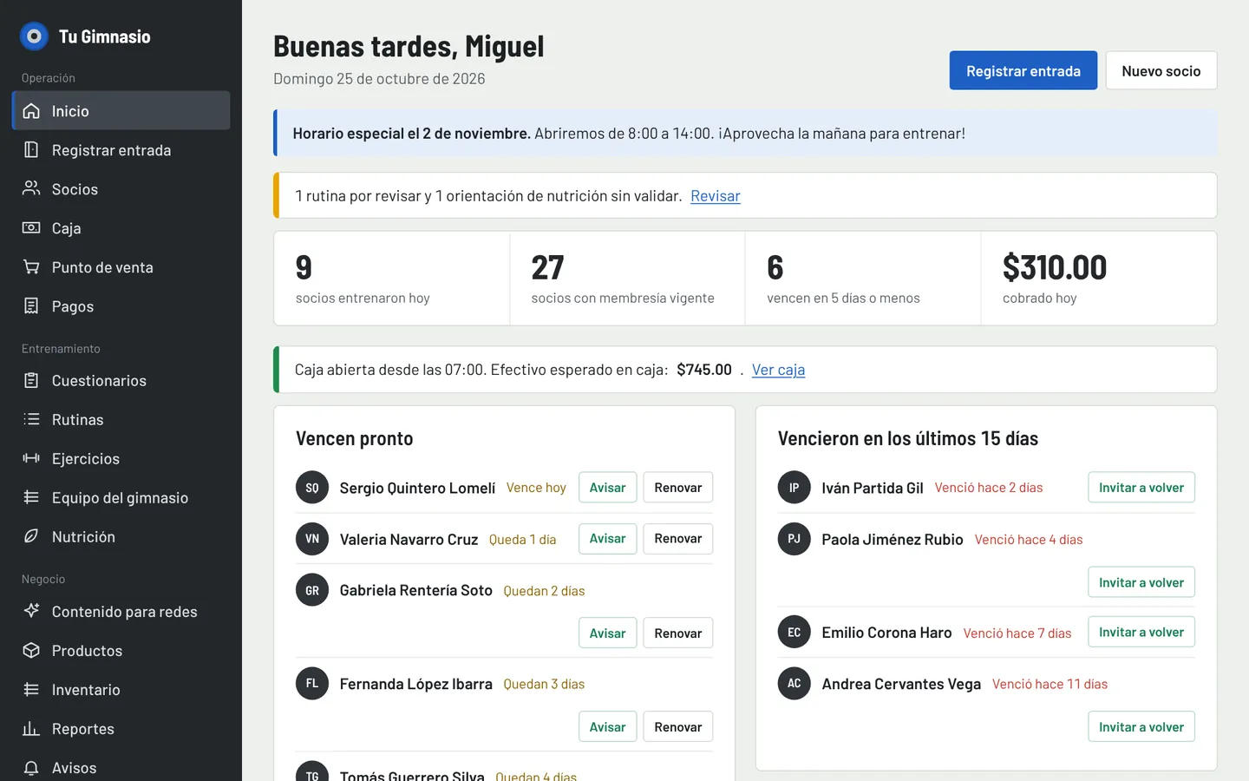1249x781 pixels.
Task: Click the home icon next to Inicio
Action: [x=31, y=111]
